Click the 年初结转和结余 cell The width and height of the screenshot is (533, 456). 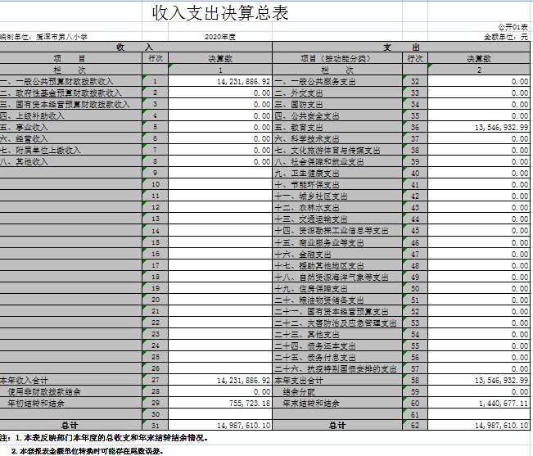pos(70,404)
